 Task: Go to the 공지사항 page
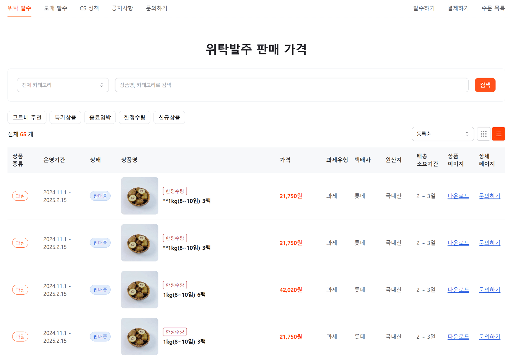coord(122,8)
